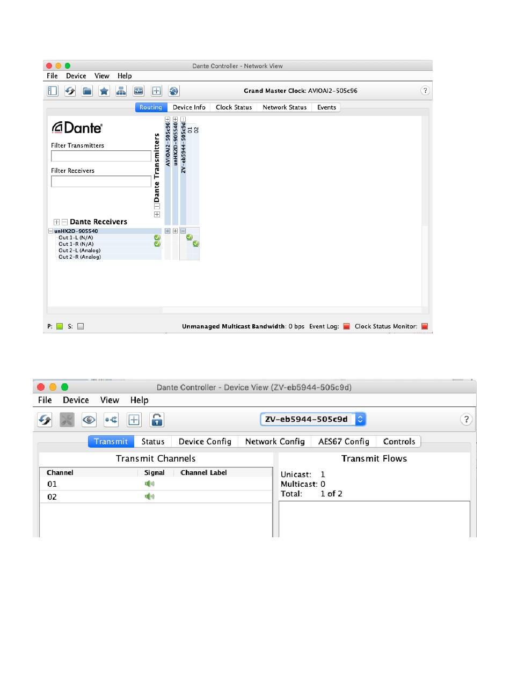Image resolution: width=510 pixels, height=680 pixels.
Task: Click the globe domain icon in toolbar
Action: 173,91
